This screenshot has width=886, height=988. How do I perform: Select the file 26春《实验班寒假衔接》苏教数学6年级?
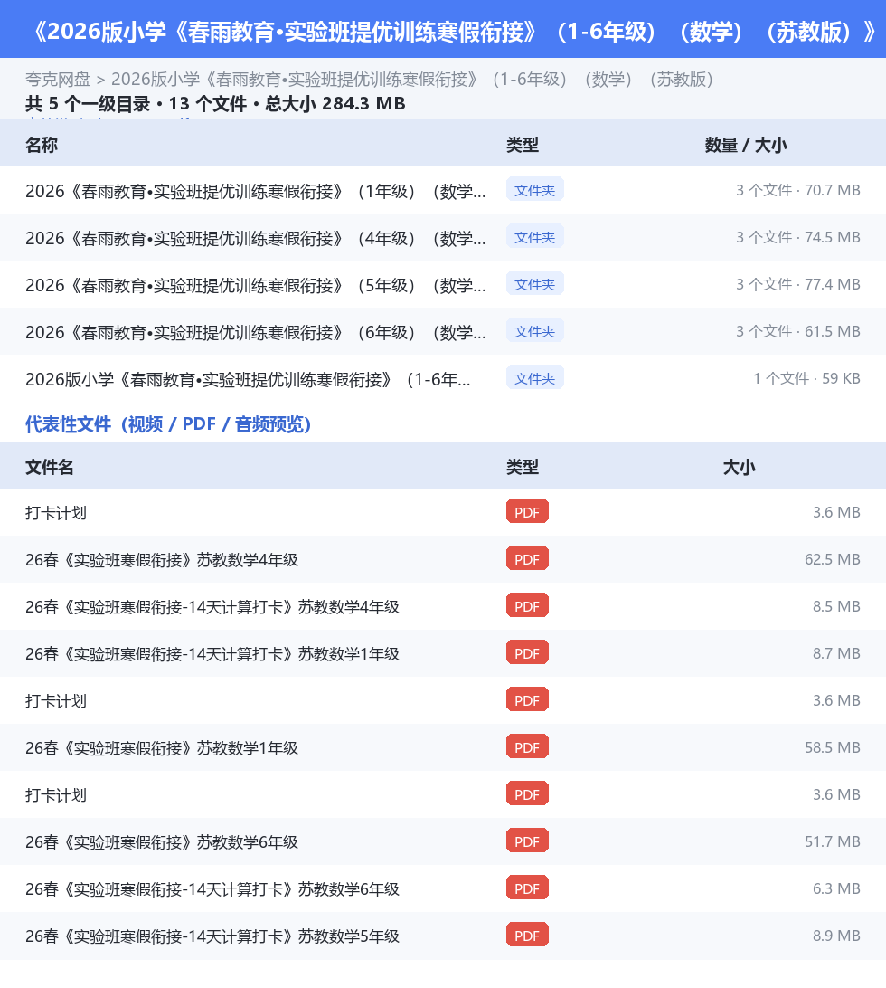(x=162, y=841)
